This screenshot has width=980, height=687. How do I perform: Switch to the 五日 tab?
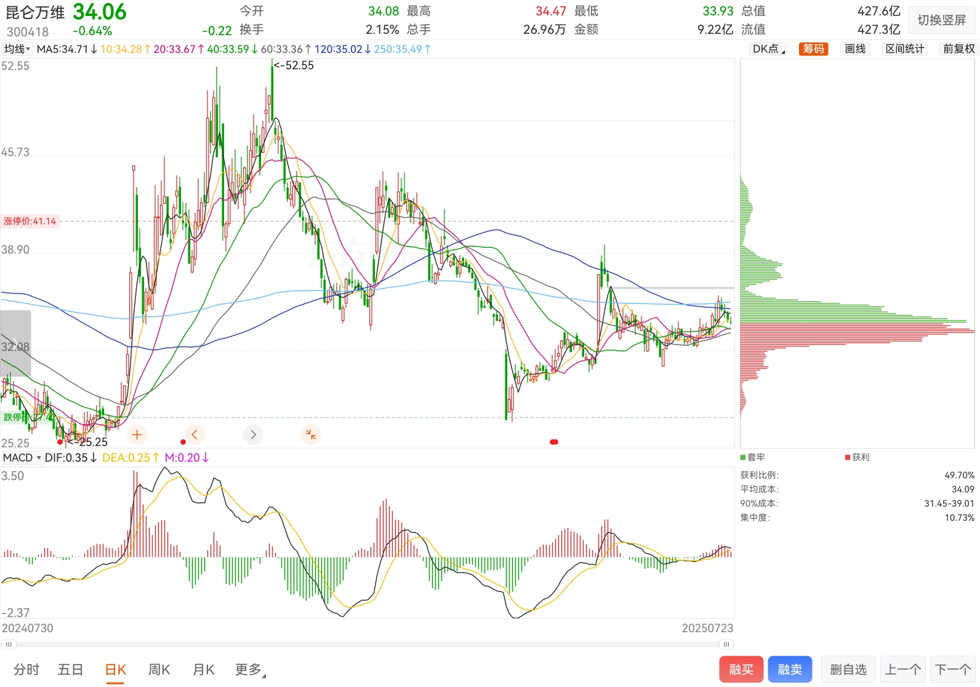click(x=70, y=669)
